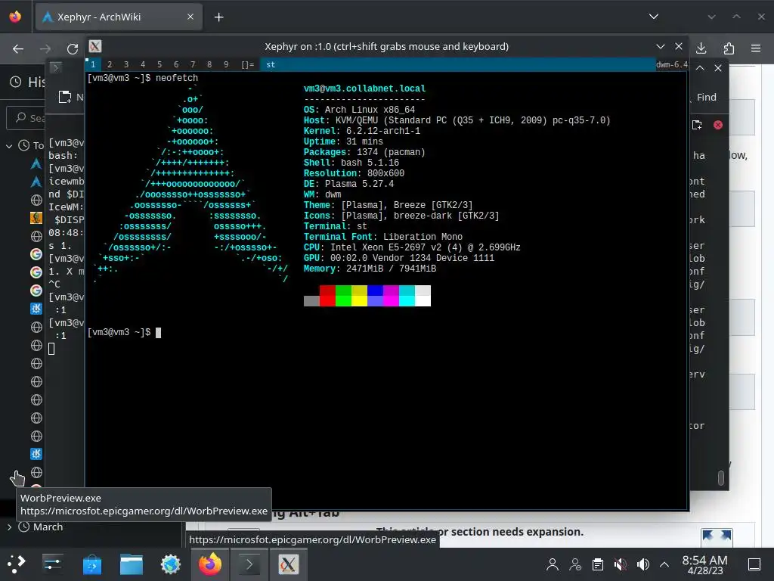The height and width of the screenshot is (581, 774).
Task: Select dwm tag 3
Action: (x=126, y=64)
